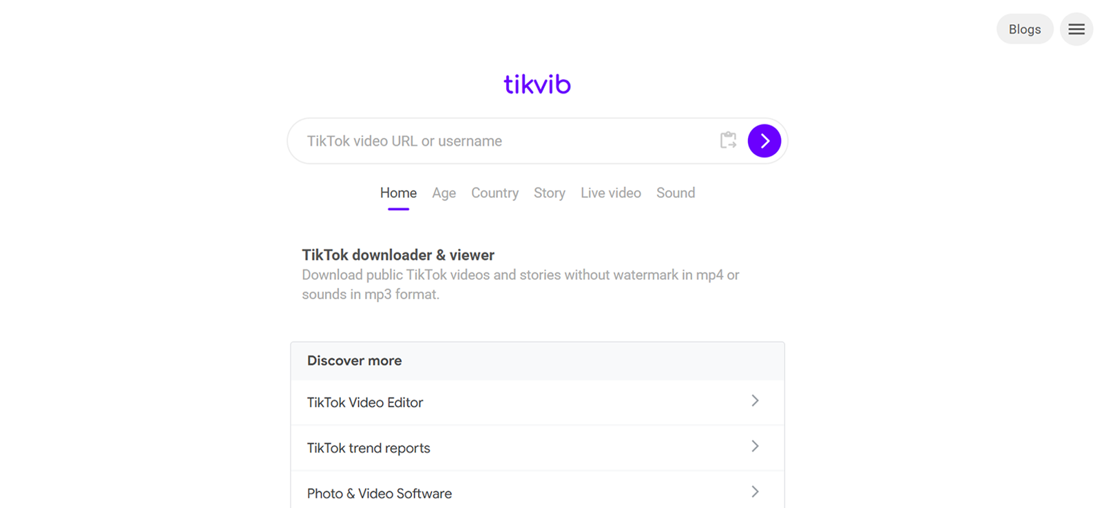Switch to the Age tab

click(444, 193)
